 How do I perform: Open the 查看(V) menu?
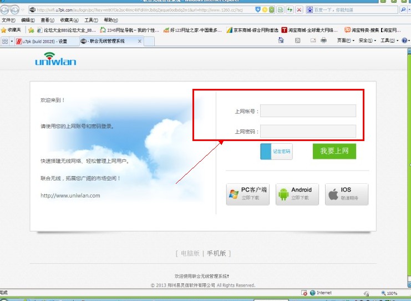point(47,20)
